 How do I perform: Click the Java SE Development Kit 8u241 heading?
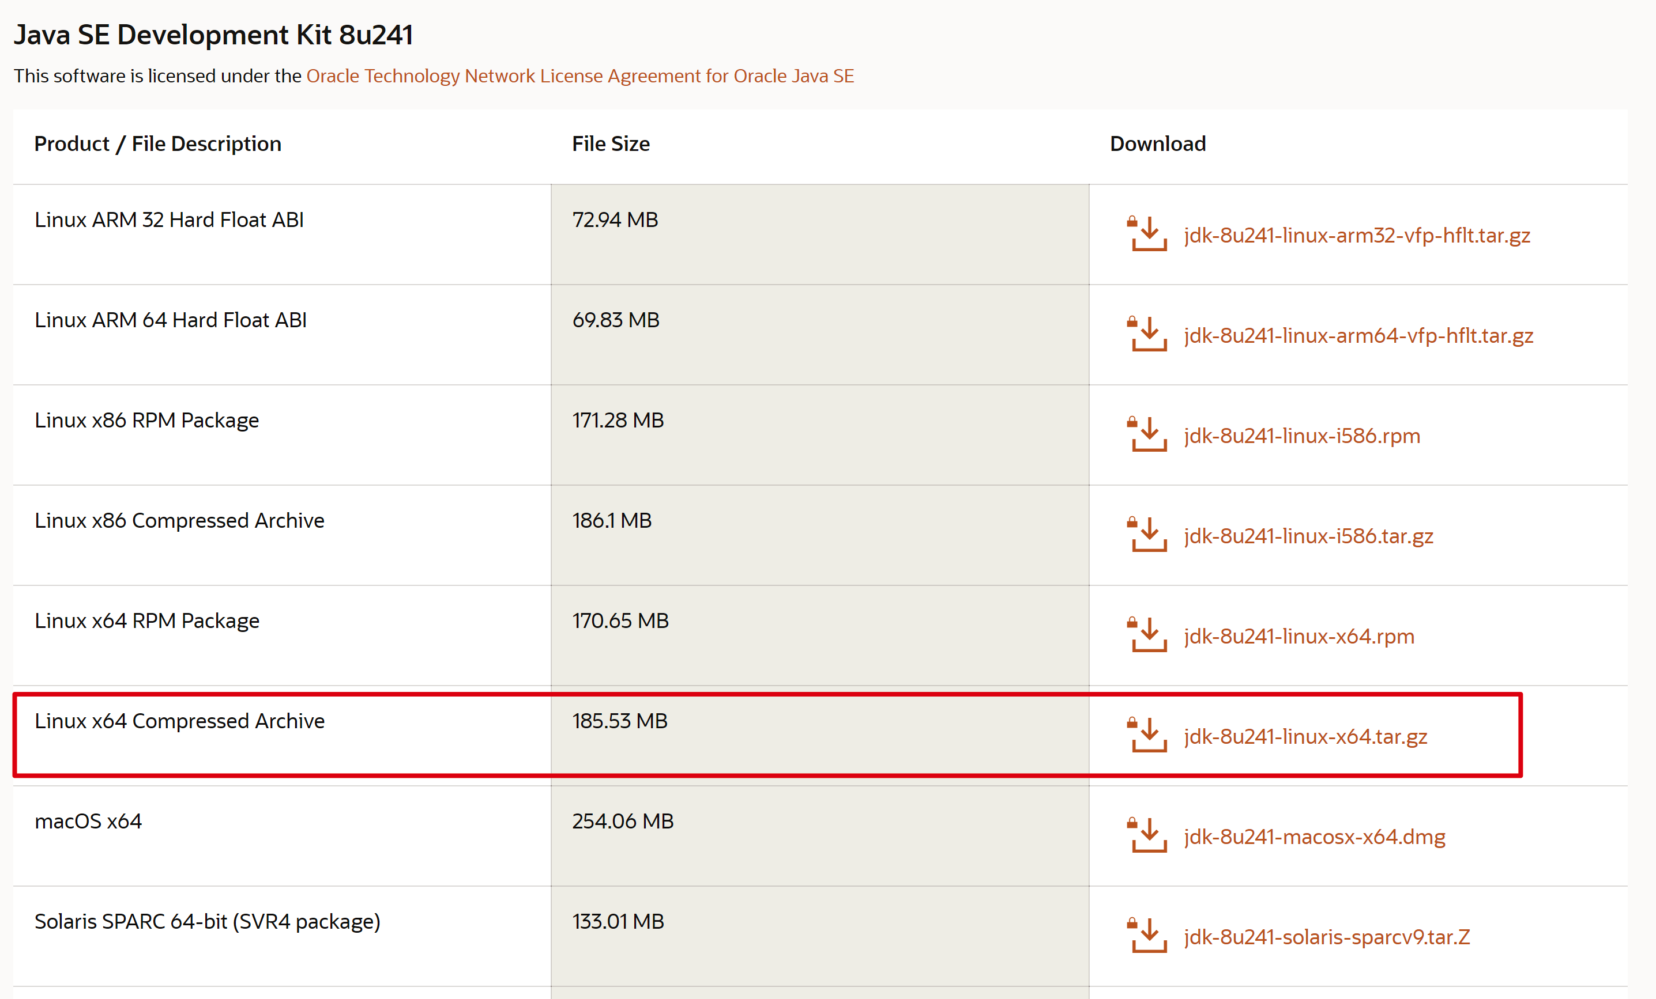point(213,35)
